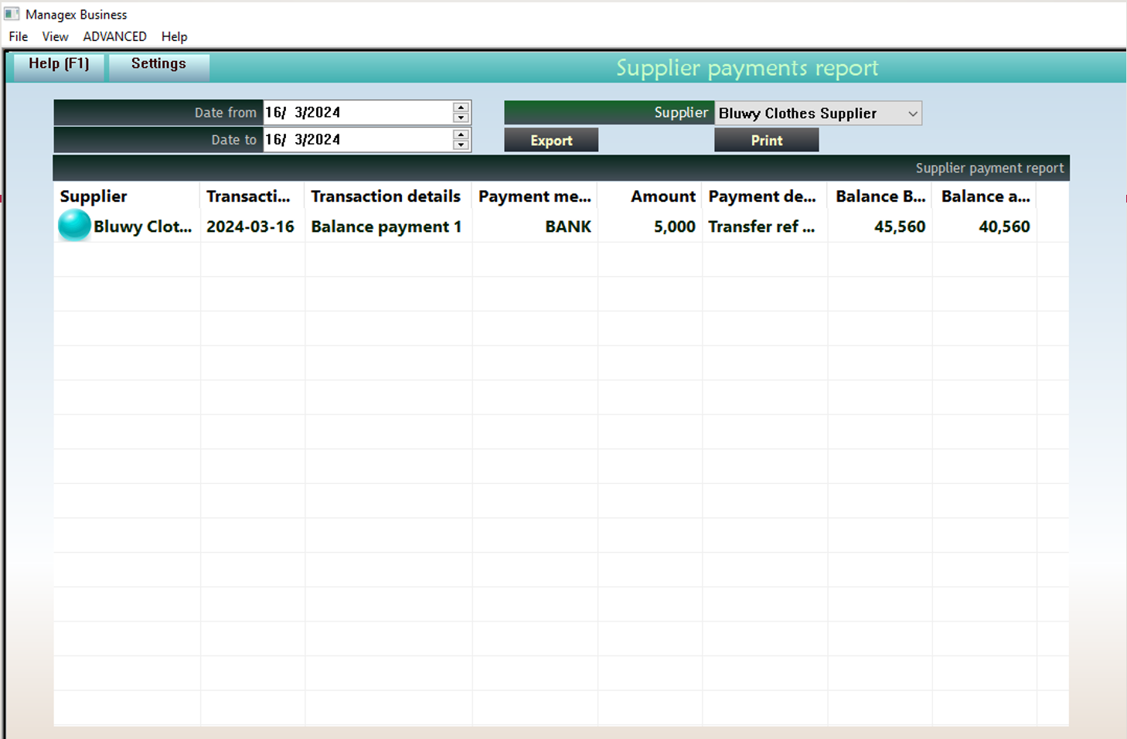Decrement the Date to field spinner
1127x739 pixels.
[x=460, y=145]
